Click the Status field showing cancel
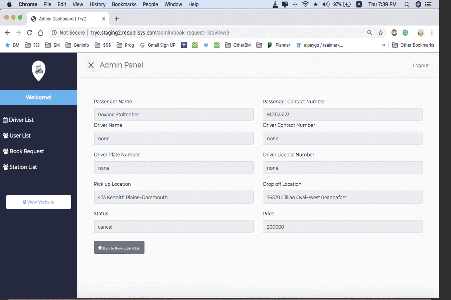The height and width of the screenshot is (300, 451). point(174,226)
